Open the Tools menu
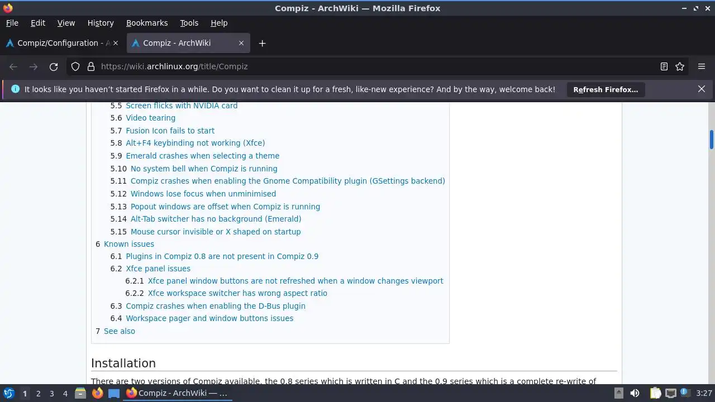This screenshot has width=715, height=402. [x=189, y=23]
